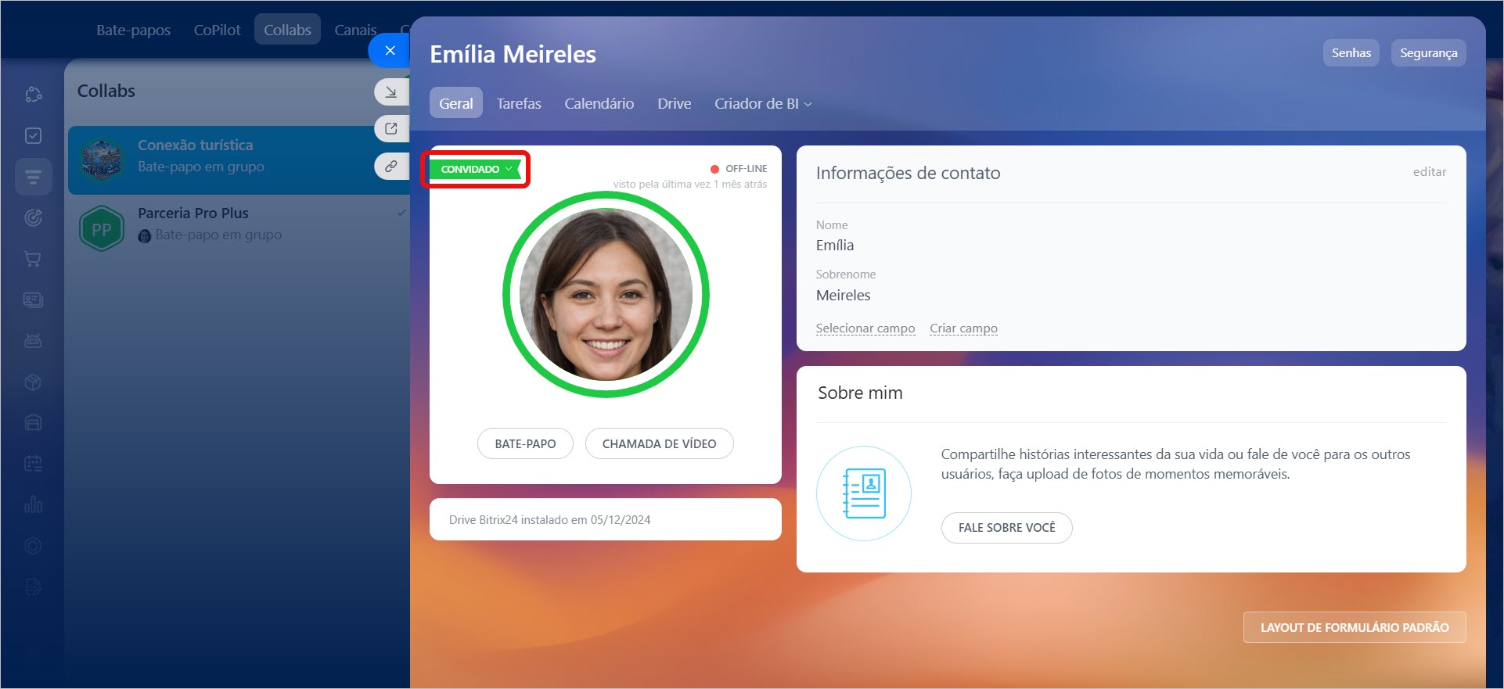1504x689 pixels.
Task: Click 'visto pela última vez 1 mês atrás' text
Action: pos(689,185)
